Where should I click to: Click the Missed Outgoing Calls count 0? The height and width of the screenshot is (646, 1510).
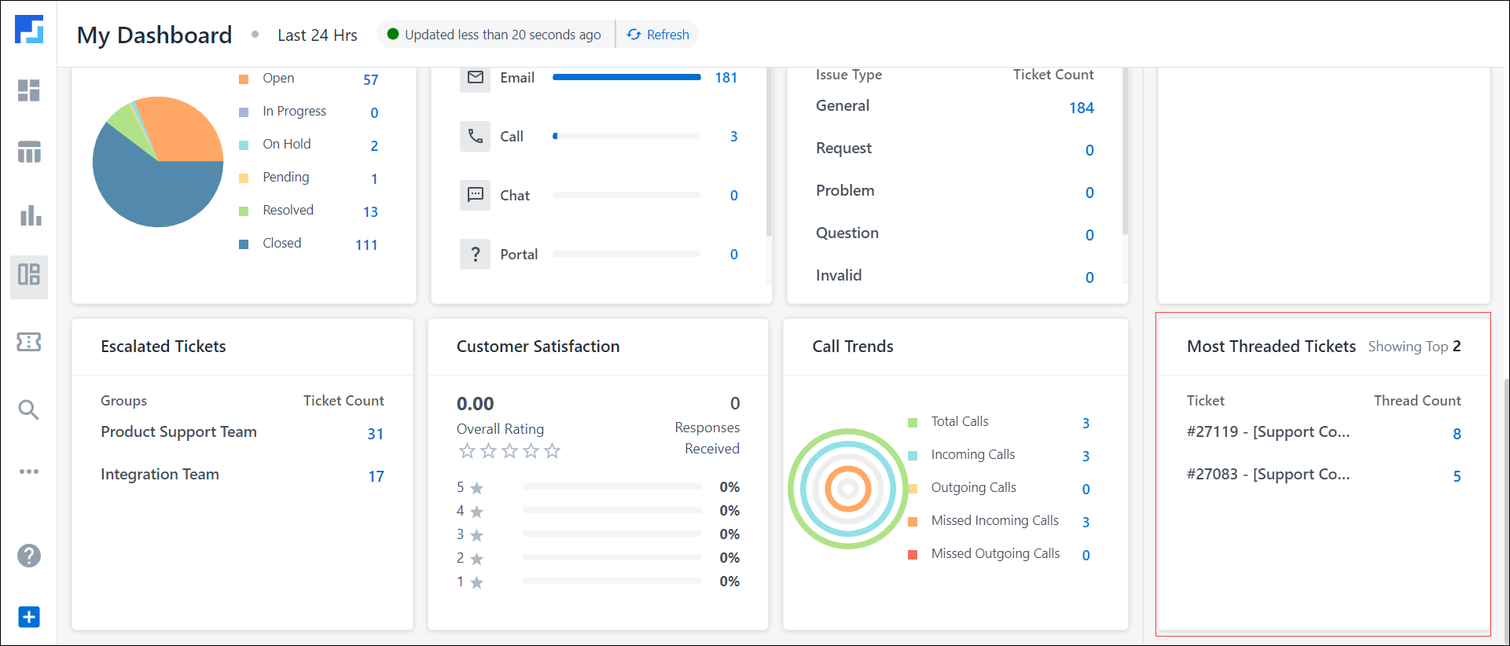1086,556
